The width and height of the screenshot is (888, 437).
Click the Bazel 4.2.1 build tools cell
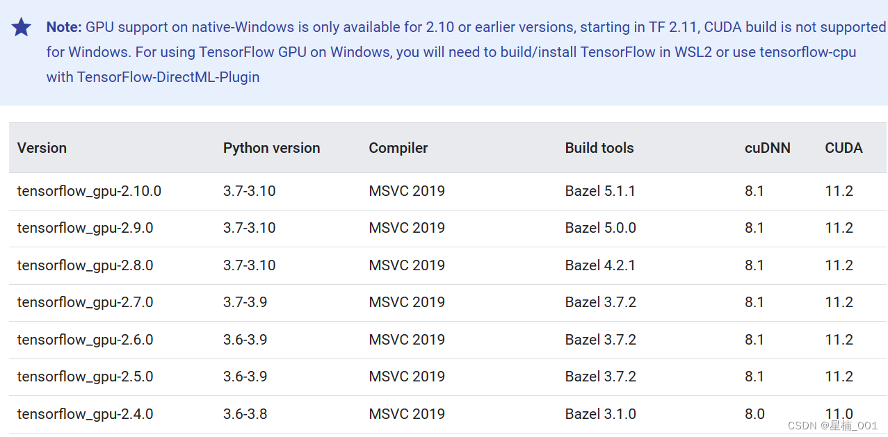(x=600, y=265)
